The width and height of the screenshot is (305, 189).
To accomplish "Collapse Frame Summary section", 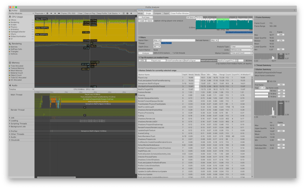I will [x=255, y=17].
